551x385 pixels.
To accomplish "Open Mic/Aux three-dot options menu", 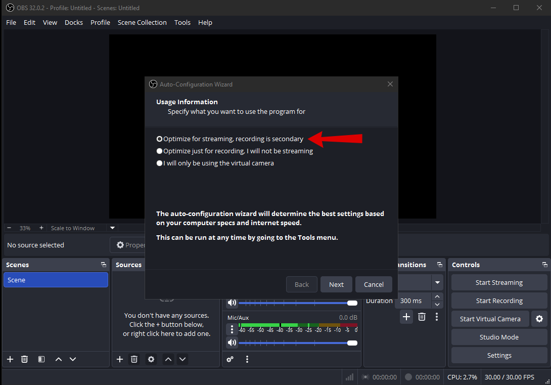I will [x=232, y=329].
